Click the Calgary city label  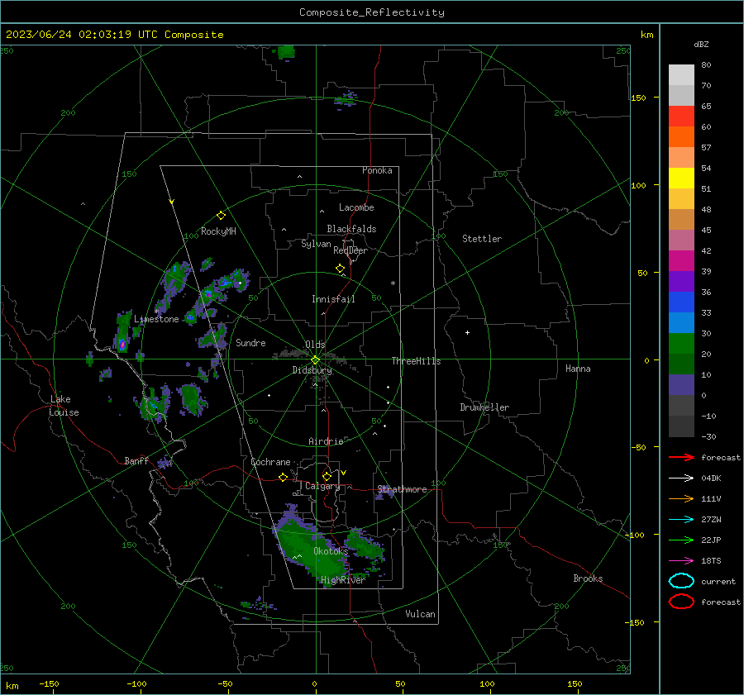[x=322, y=486]
